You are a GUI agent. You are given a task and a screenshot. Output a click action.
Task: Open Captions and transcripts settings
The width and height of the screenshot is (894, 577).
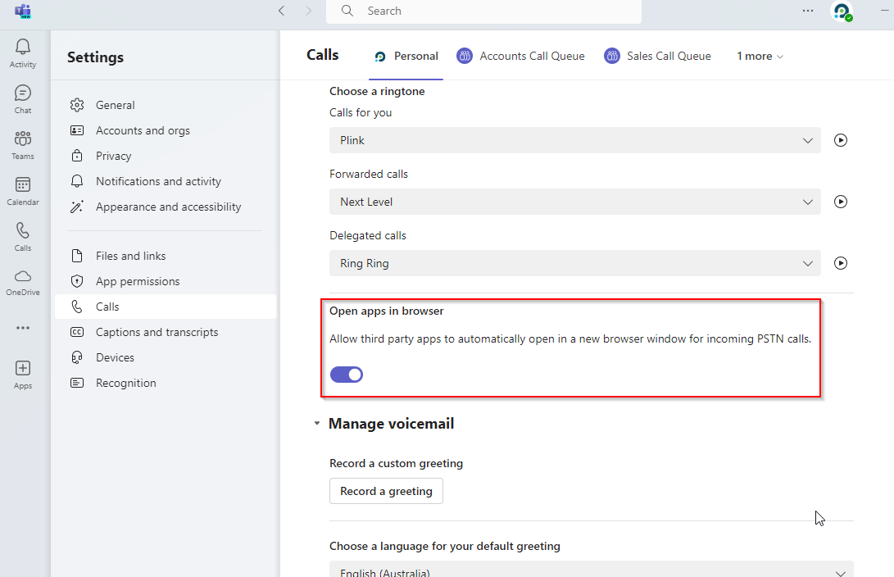point(157,332)
